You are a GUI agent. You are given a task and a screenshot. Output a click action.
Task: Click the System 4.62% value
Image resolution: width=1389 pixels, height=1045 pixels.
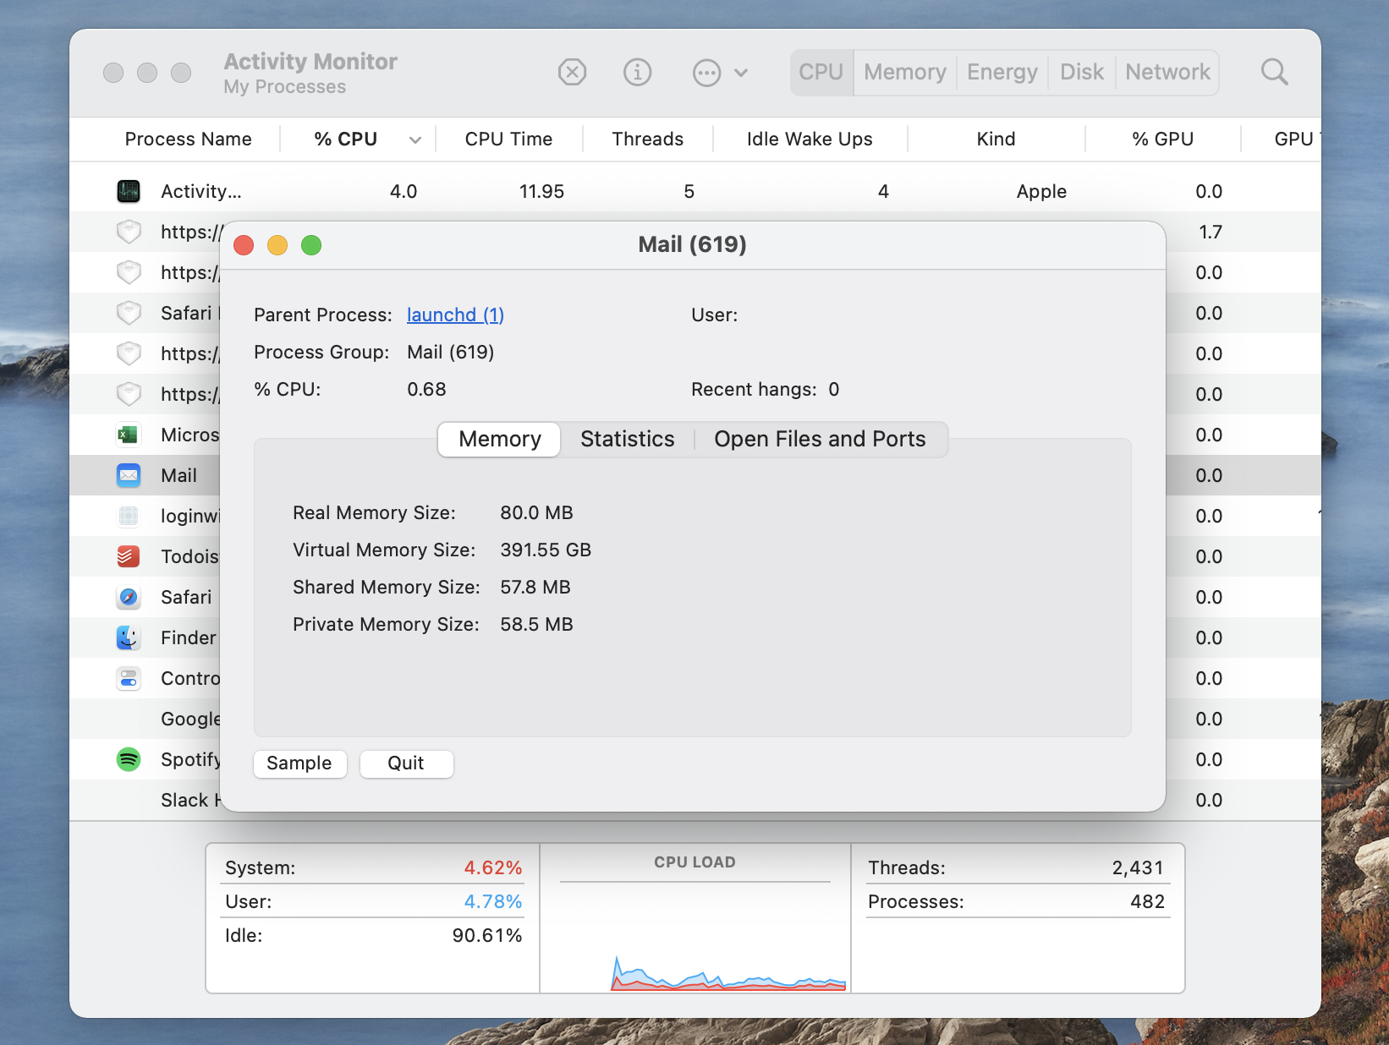point(492,867)
